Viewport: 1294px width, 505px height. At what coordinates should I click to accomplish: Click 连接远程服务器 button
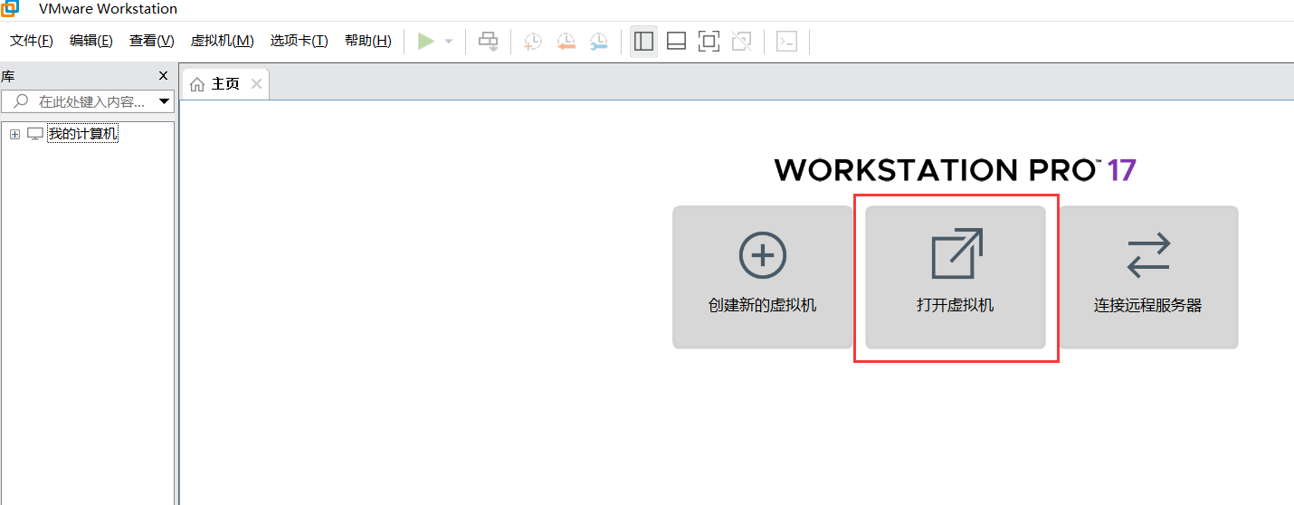[x=1147, y=277]
